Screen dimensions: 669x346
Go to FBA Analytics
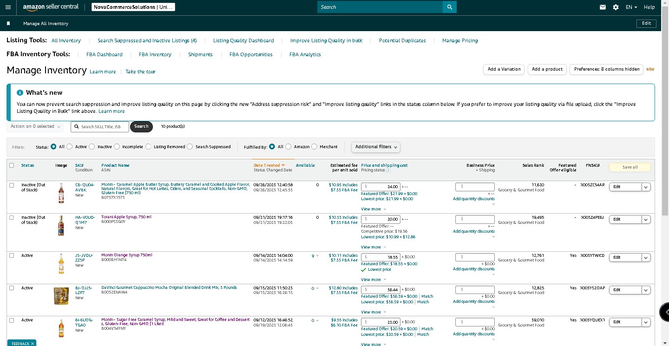[x=305, y=54]
